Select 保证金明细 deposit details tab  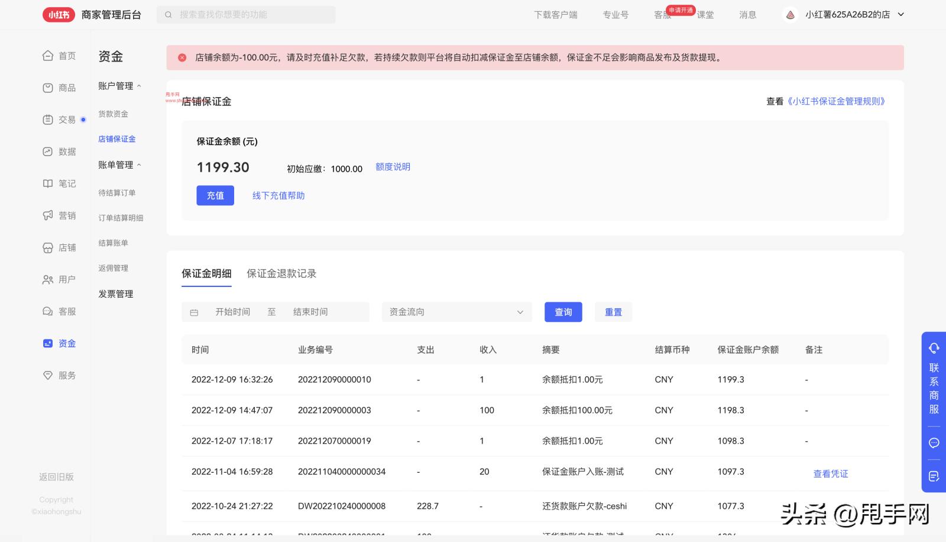point(206,273)
